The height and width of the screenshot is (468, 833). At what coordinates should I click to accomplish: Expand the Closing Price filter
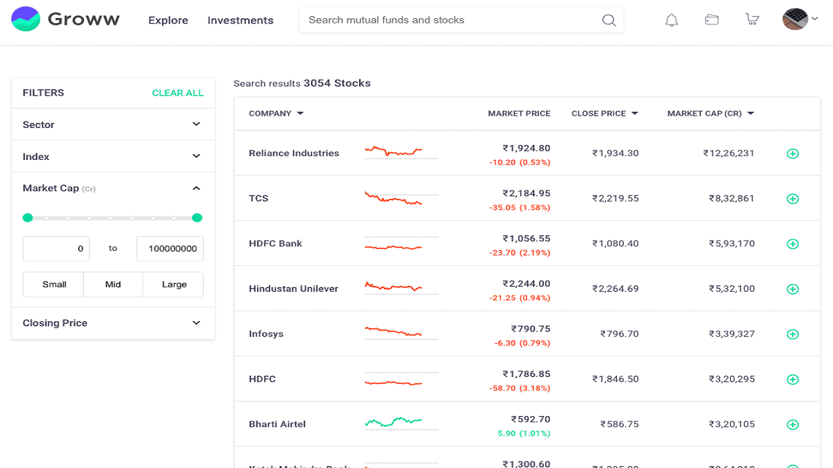coord(113,323)
